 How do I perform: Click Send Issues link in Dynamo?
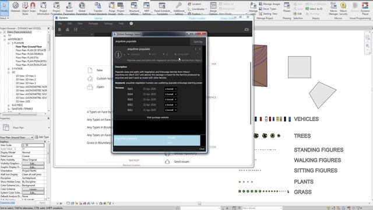click(181, 162)
